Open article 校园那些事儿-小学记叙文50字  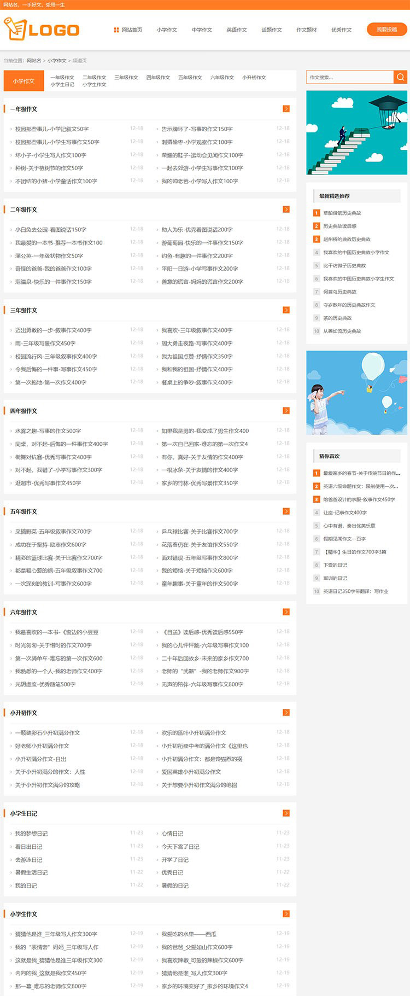point(52,129)
